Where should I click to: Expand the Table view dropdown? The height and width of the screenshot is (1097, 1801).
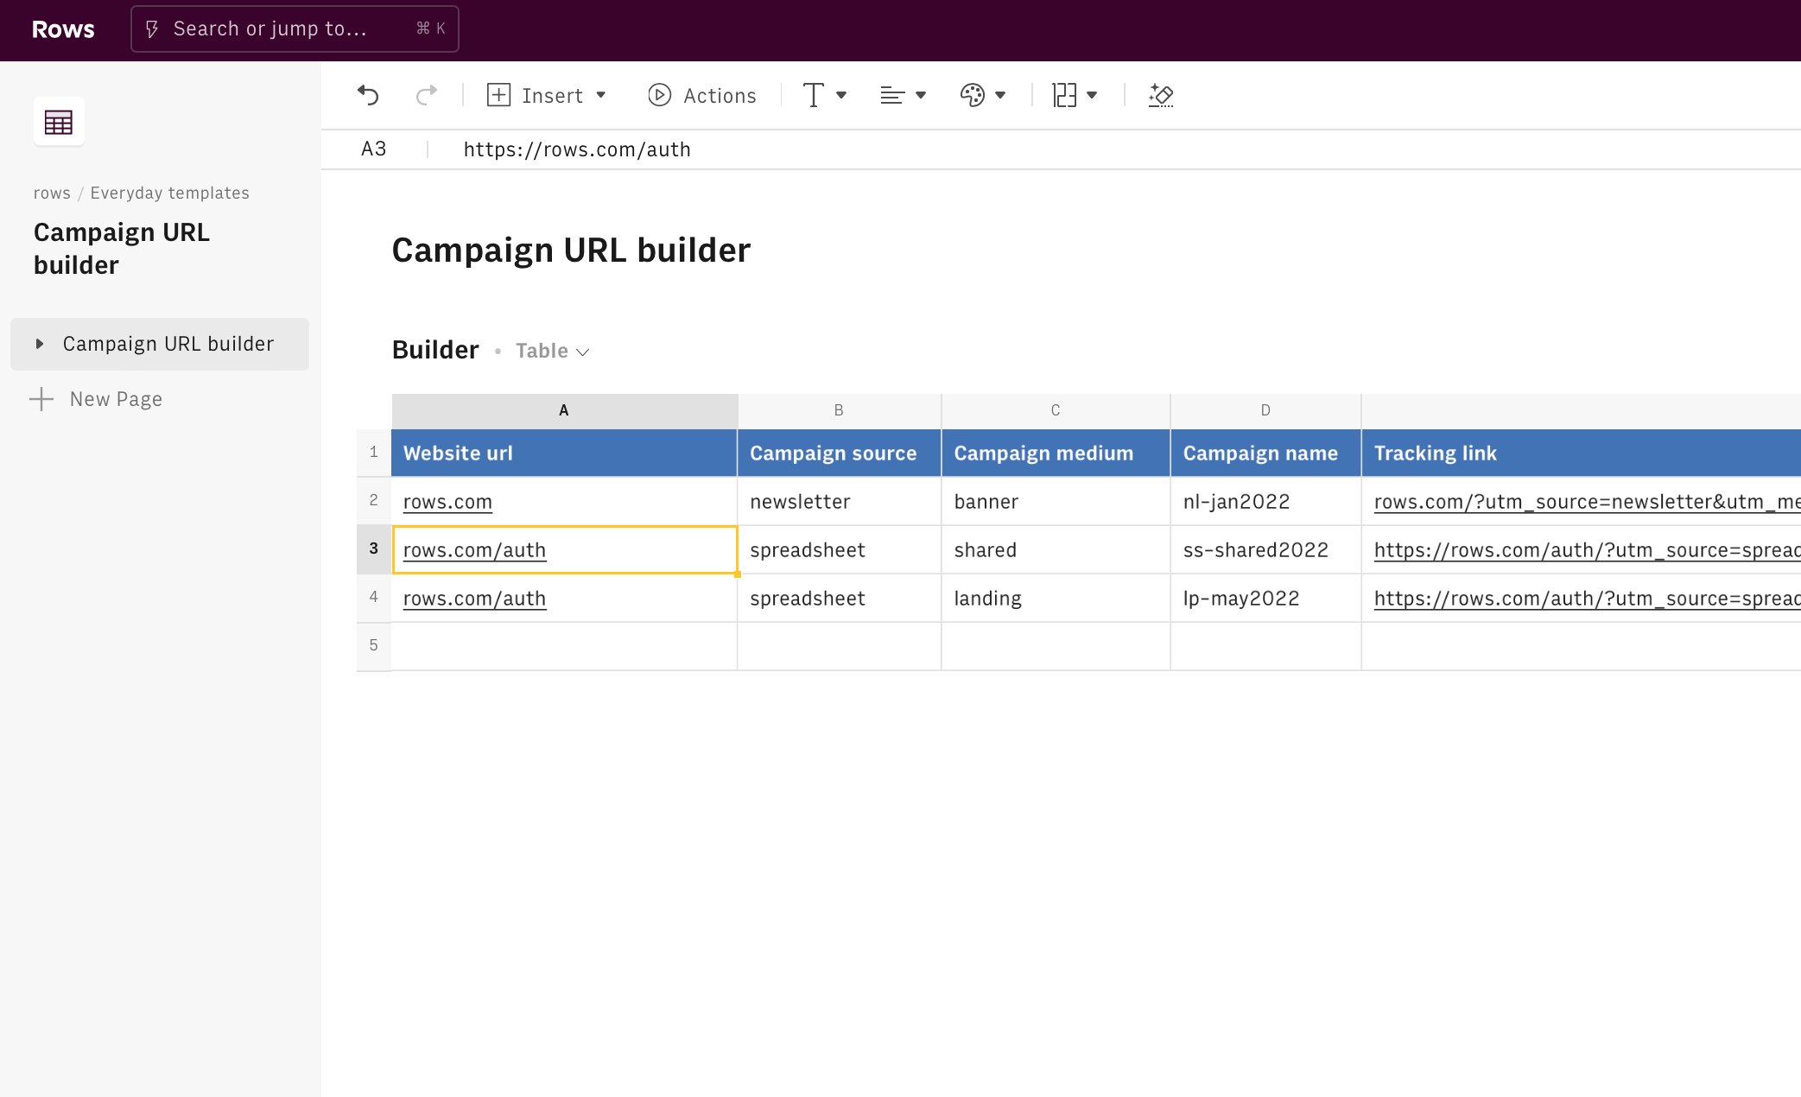coord(553,351)
